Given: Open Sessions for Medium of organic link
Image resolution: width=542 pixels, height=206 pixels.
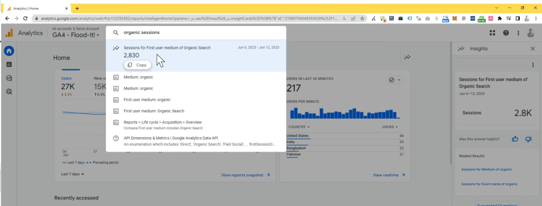Looking at the screenshot, I should point(486,169).
